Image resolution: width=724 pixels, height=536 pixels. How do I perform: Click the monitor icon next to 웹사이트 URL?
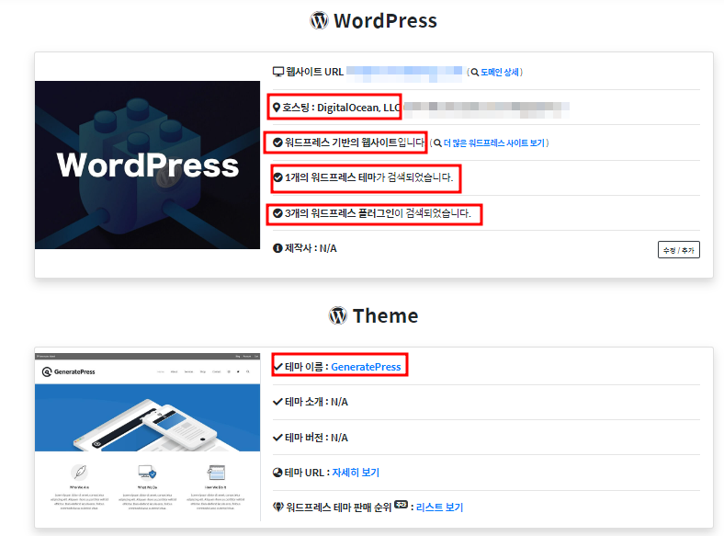(278, 72)
